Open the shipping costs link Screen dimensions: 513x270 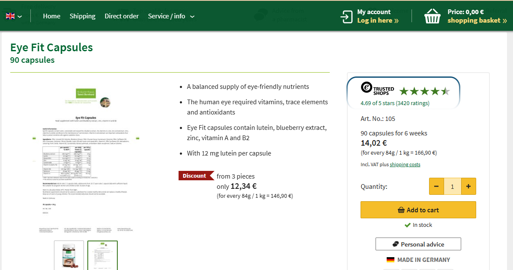point(405,164)
